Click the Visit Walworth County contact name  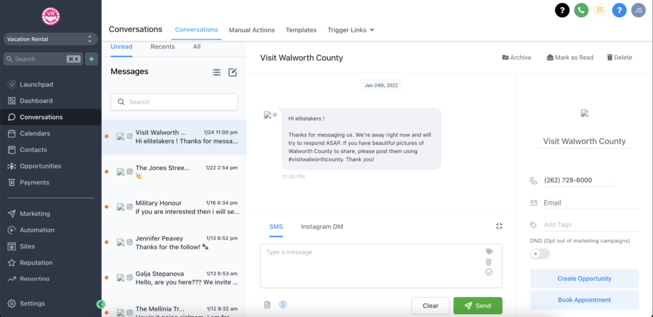click(x=584, y=141)
